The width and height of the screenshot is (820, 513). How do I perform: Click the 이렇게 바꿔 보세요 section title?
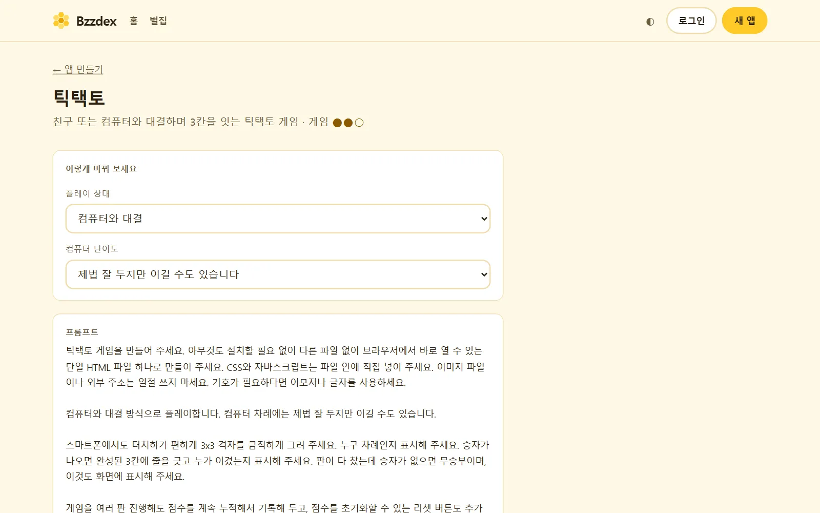[101, 169]
